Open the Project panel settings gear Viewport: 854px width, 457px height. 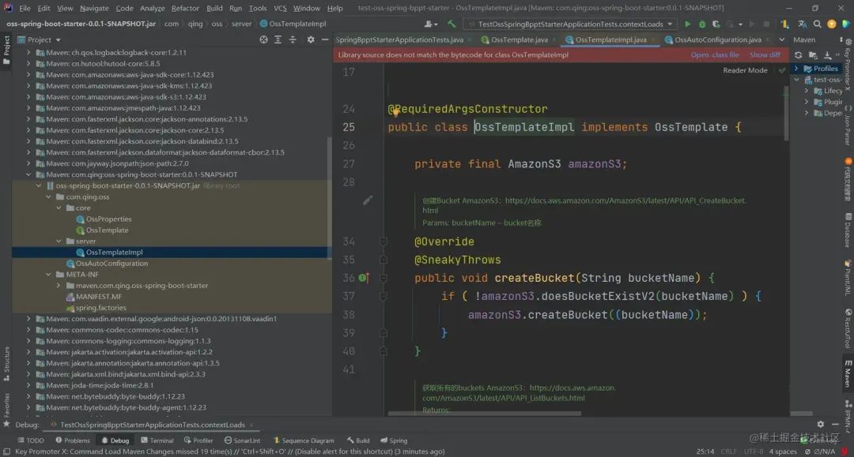(311, 39)
